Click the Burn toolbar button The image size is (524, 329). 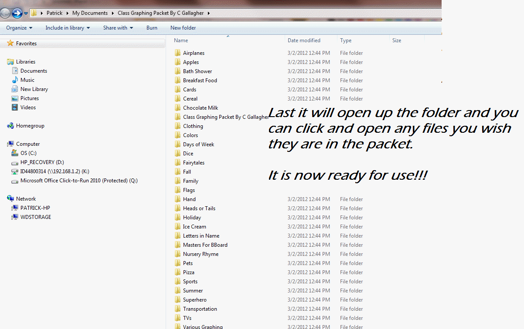point(152,28)
